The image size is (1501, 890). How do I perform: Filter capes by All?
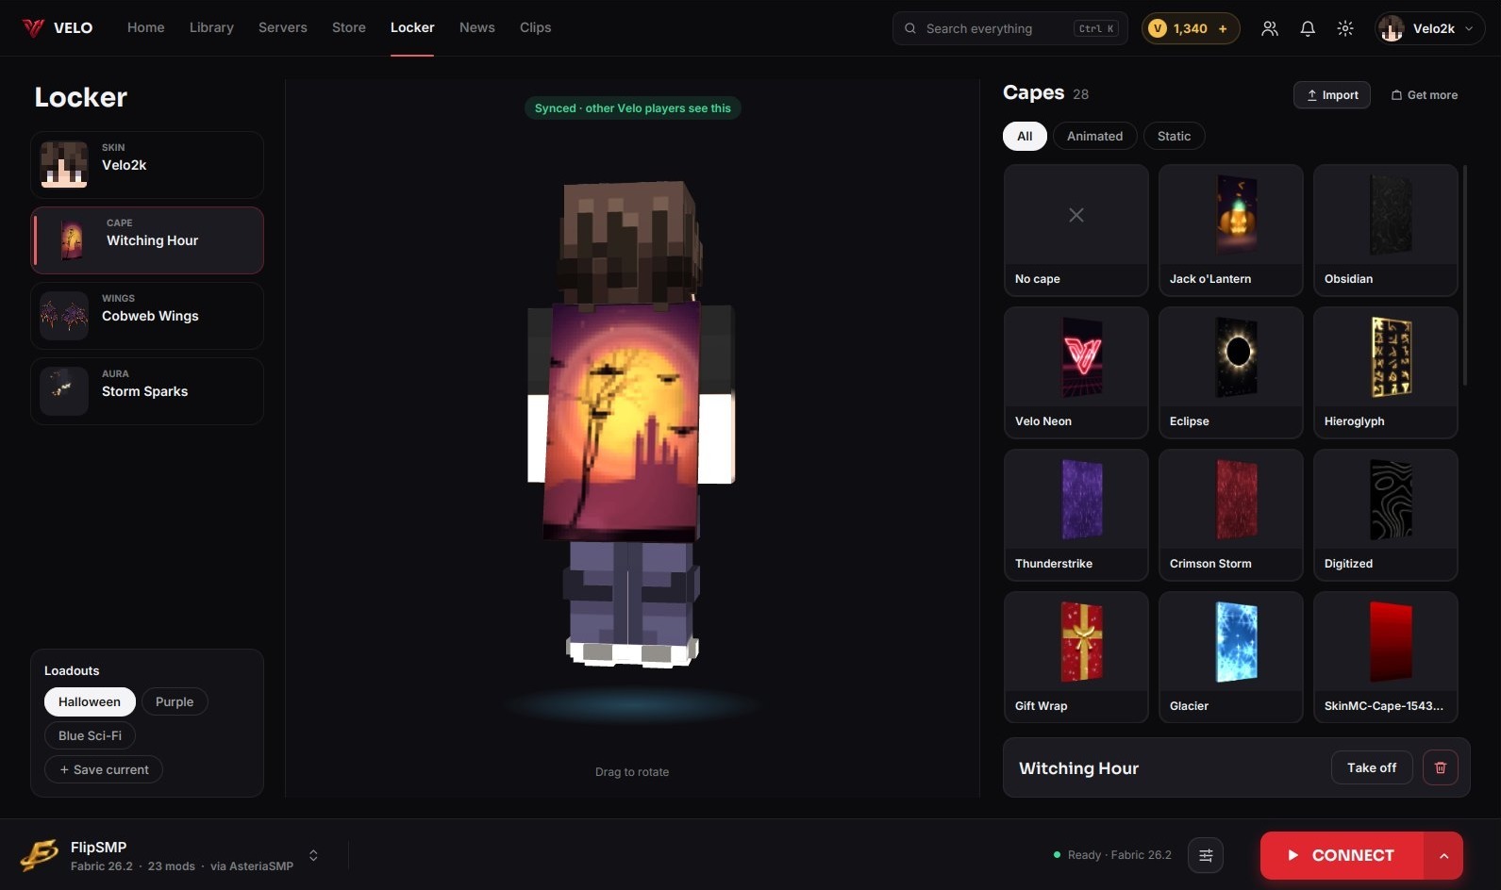point(1025,136)
